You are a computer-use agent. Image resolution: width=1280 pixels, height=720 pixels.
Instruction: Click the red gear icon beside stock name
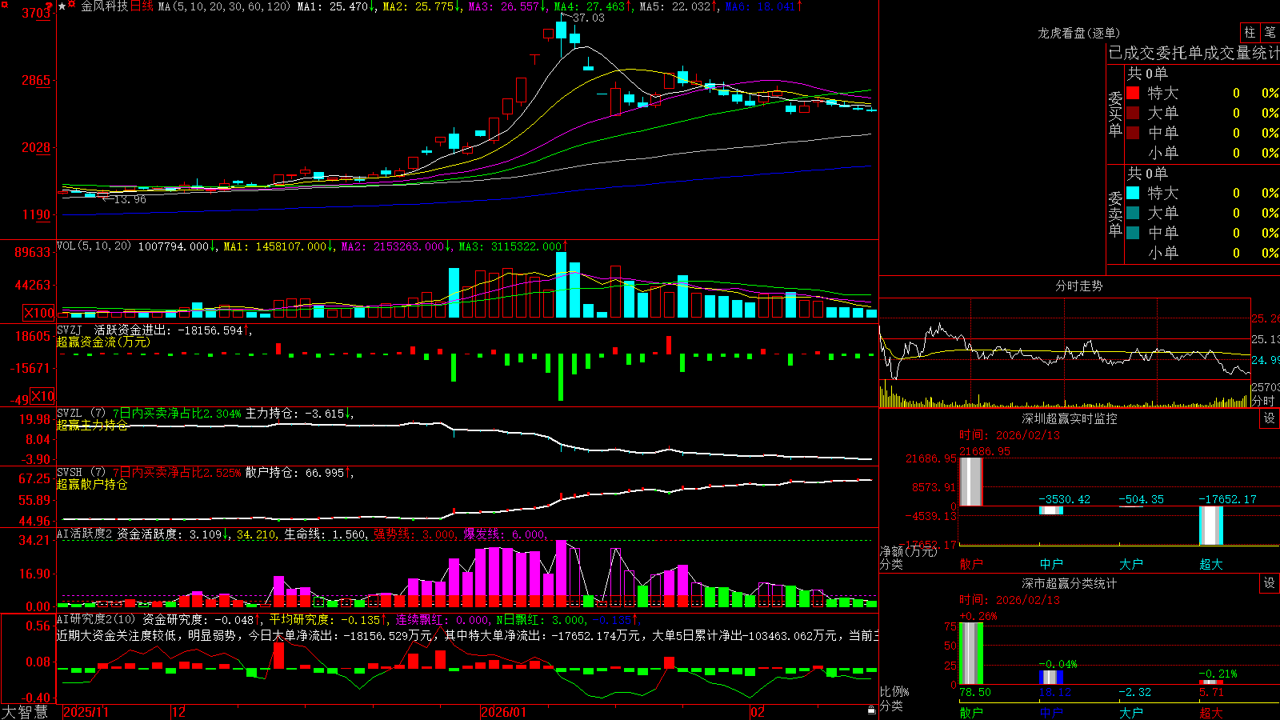point(72,6)
